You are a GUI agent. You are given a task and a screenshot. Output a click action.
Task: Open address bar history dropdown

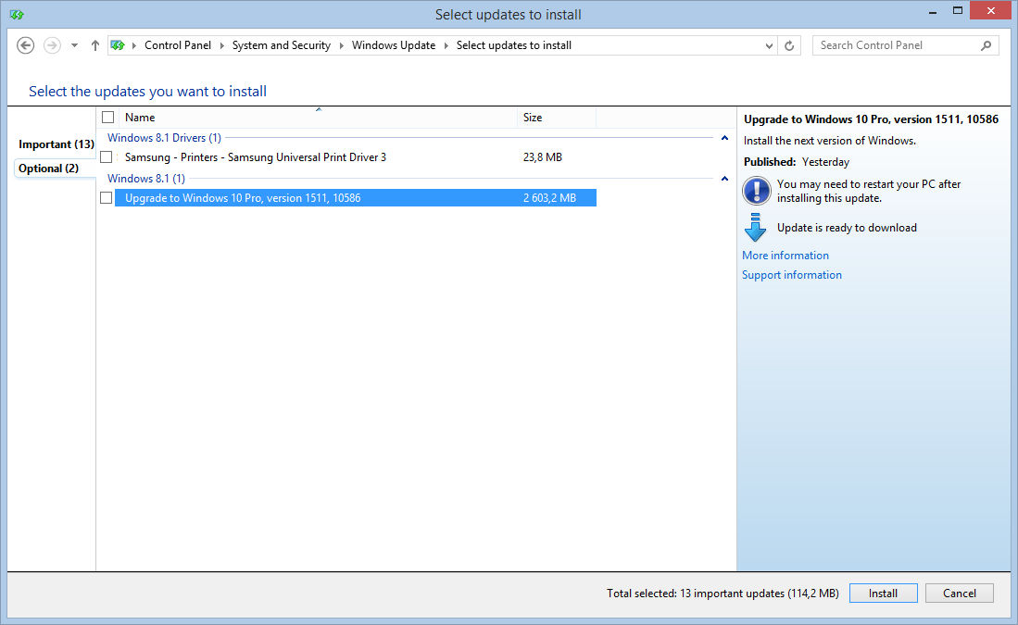pyautogui.click(x=769, y=45)
